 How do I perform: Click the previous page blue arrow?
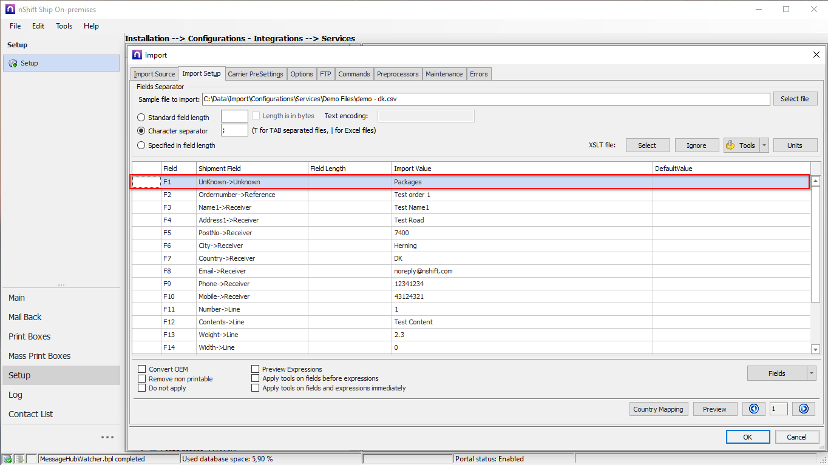coord(753,409)
